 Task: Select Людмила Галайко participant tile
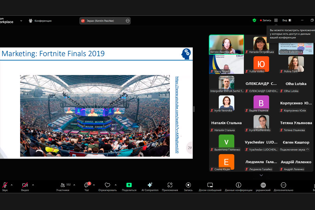(261, 162)
